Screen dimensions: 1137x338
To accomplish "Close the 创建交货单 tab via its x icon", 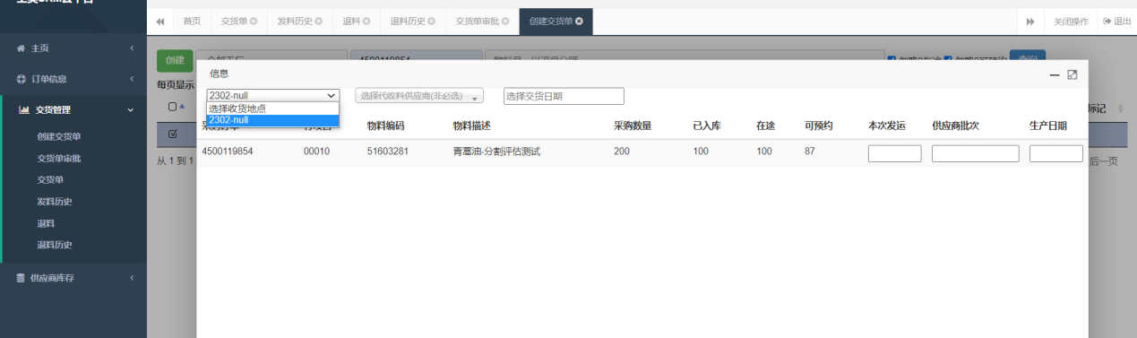I will (579, 21).
